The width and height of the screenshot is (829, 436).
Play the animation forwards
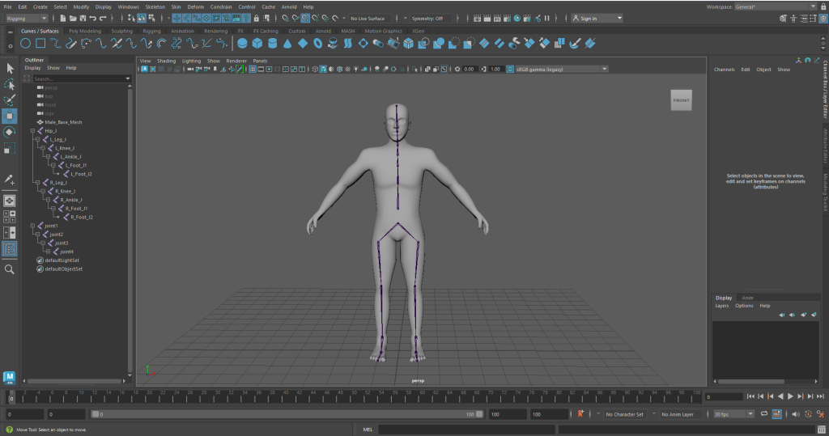[x=790, y=396]
